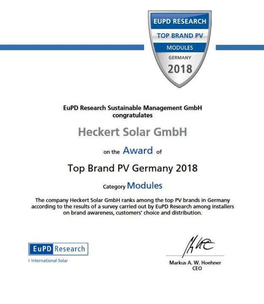Click the blue word 'Modules' beside 'Category'
The image size is (264, 304).
(x=144, y=186)
